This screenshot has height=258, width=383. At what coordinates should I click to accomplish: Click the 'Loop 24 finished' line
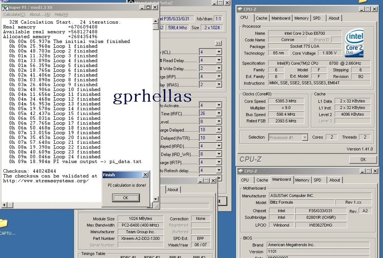pyautogui.click(x=55, y=157)
